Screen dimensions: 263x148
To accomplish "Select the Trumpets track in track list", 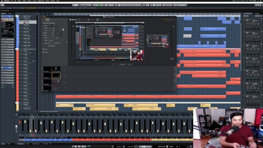I will coord(26,104).
